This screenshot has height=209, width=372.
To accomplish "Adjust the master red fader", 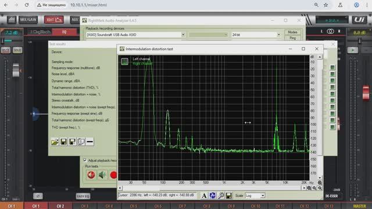I will tap(366, 92).
